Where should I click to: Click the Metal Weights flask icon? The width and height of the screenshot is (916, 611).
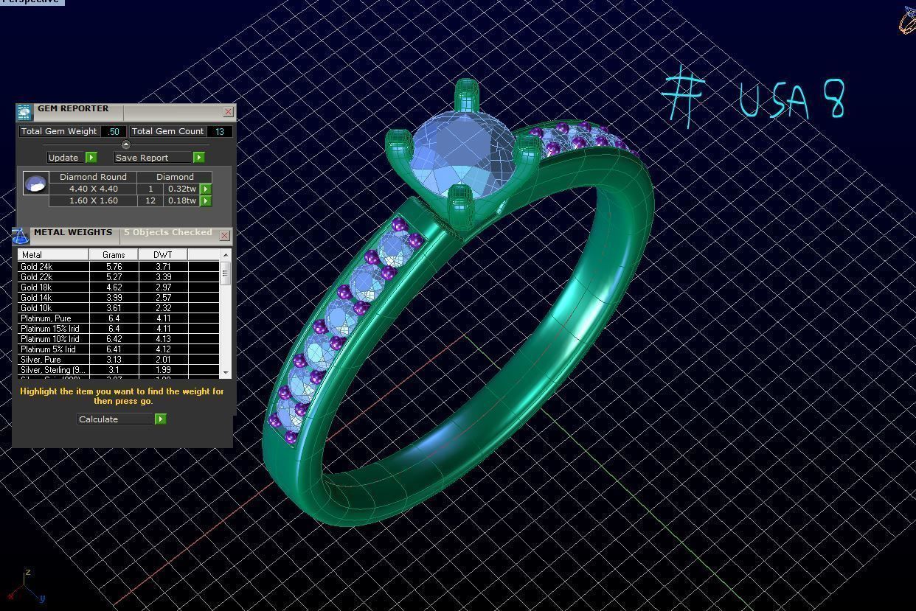coord(20,236)
